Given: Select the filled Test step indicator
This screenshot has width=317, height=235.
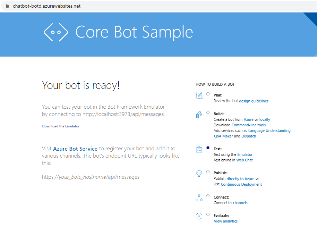Looking at the screenshot, I should tap(207, 148).
